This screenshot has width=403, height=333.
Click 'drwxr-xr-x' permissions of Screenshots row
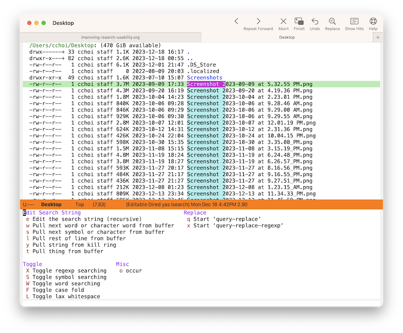45,78
